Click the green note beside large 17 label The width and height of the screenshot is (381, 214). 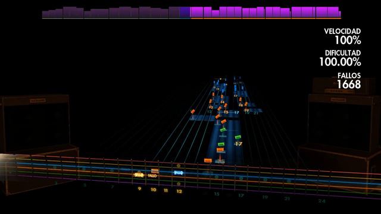coord(238,137)
